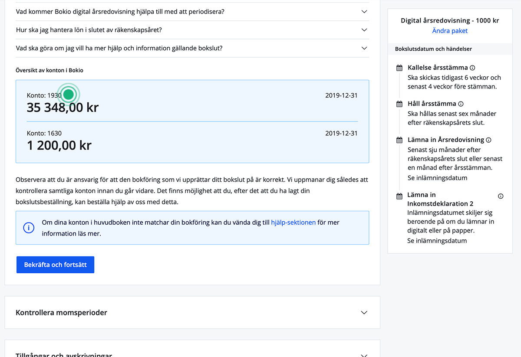This screenshot has width=521, height=357.
Task: Click info icon beside Lämna in Inkomstdeklaration 2
Action: pos(501,196)
